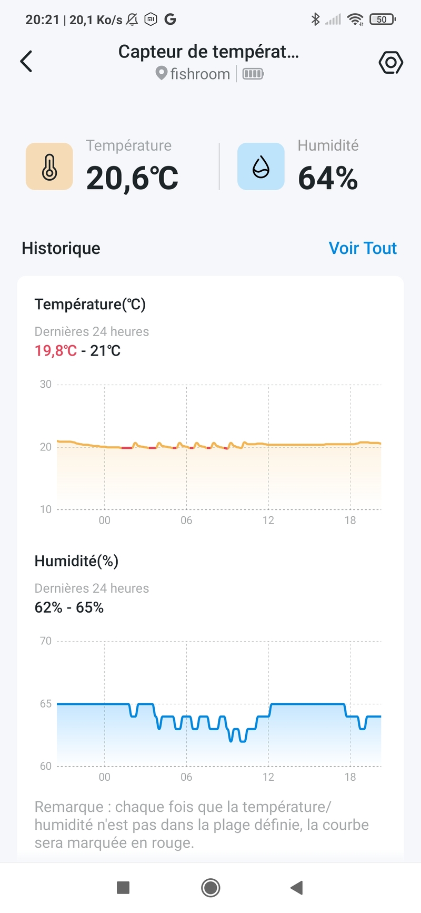Open device settings hexagon icon
The height and width of the screenshot is (913, 421).
[390, 63]
